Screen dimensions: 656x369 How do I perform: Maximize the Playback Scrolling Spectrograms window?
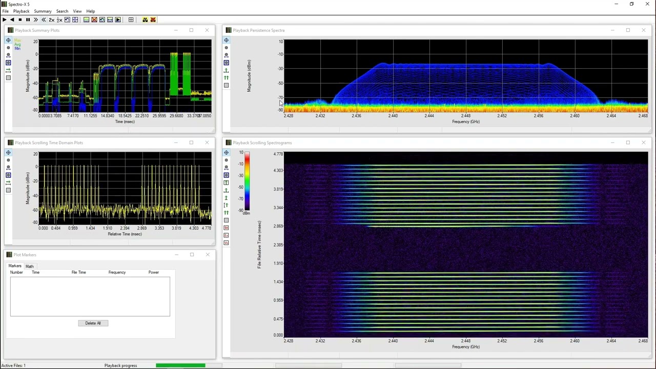click(628, 142)
